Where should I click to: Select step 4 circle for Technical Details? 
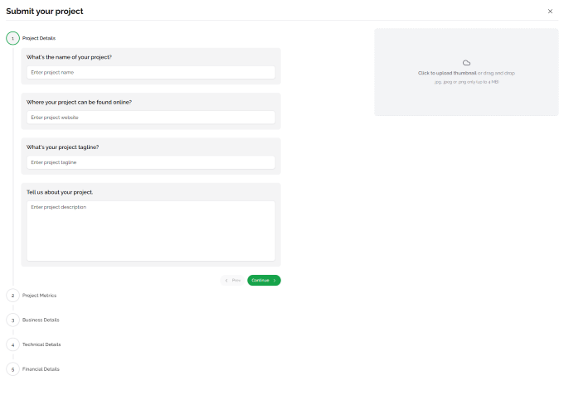(x=12, y=344)
